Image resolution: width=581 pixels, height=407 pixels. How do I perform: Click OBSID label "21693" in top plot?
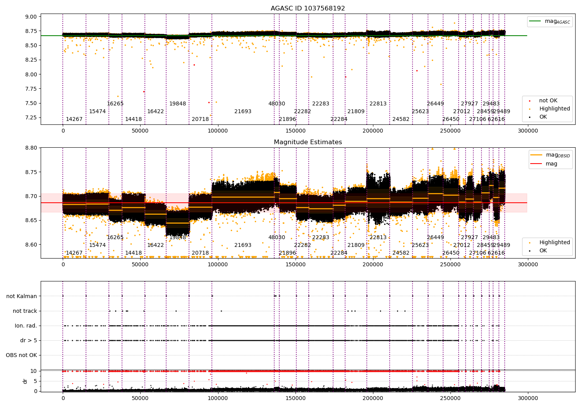[x=243, y=112]
